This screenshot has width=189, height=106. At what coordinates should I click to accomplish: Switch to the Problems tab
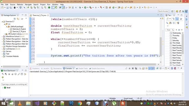click(x=35, y=68)
